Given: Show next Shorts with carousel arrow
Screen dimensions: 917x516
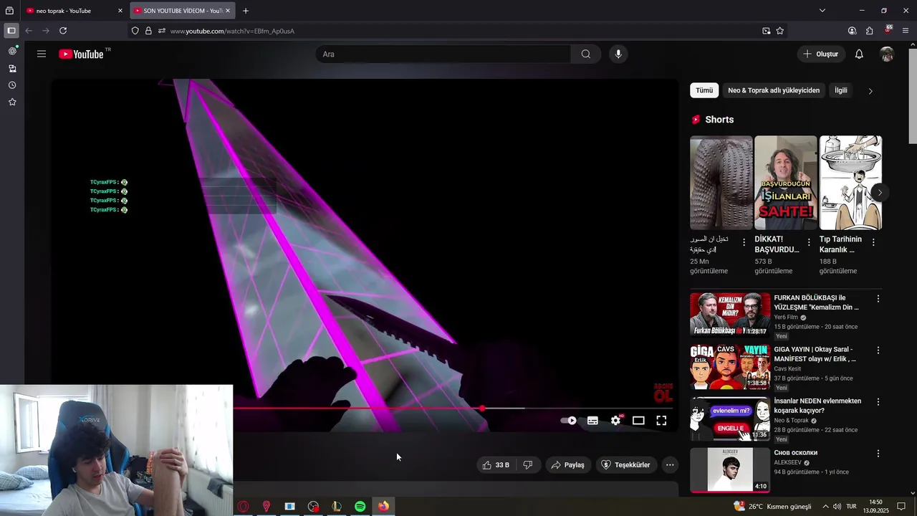Looking at the screenshot, I should [880, 192].
